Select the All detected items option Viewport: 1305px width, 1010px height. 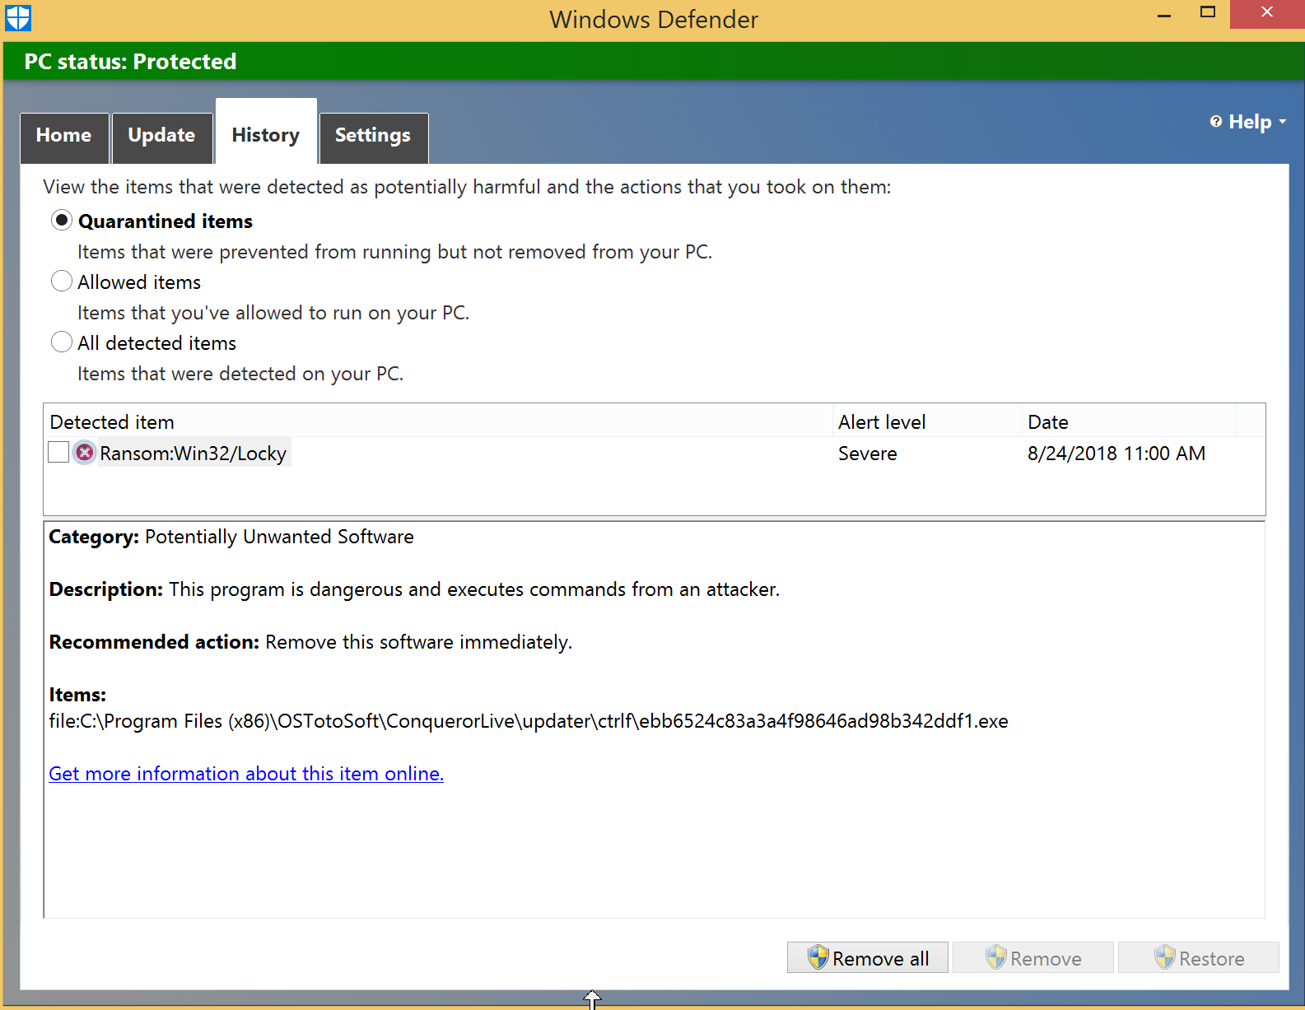click(62, 342)
